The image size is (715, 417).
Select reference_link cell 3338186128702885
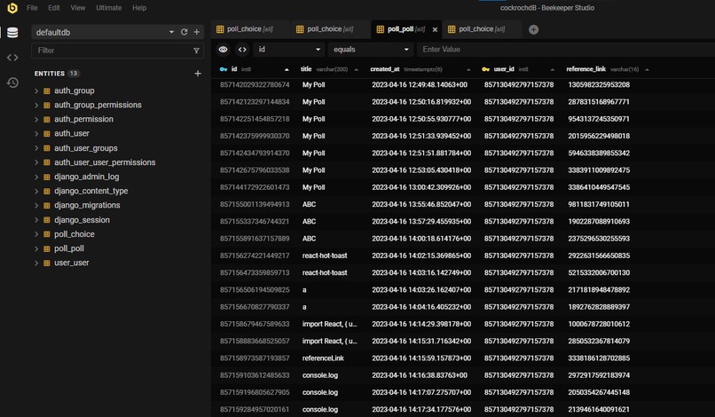[599, 358]
